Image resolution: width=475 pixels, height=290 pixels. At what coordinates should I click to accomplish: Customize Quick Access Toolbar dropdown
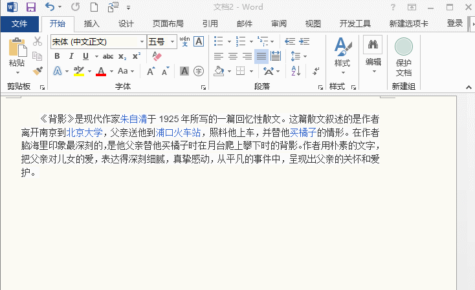coord(128,8)
